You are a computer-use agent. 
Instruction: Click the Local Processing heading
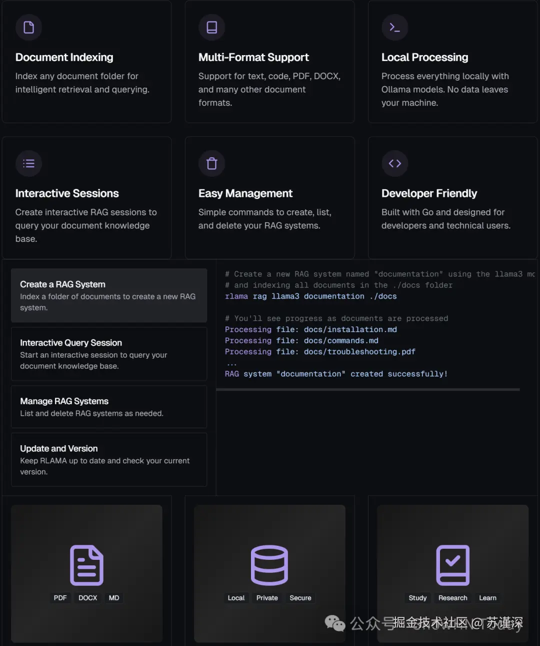pos(425,57)
